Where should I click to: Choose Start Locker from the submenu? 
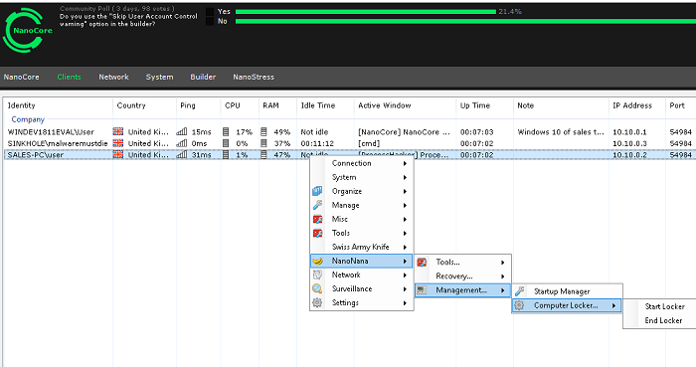point(664,306)
